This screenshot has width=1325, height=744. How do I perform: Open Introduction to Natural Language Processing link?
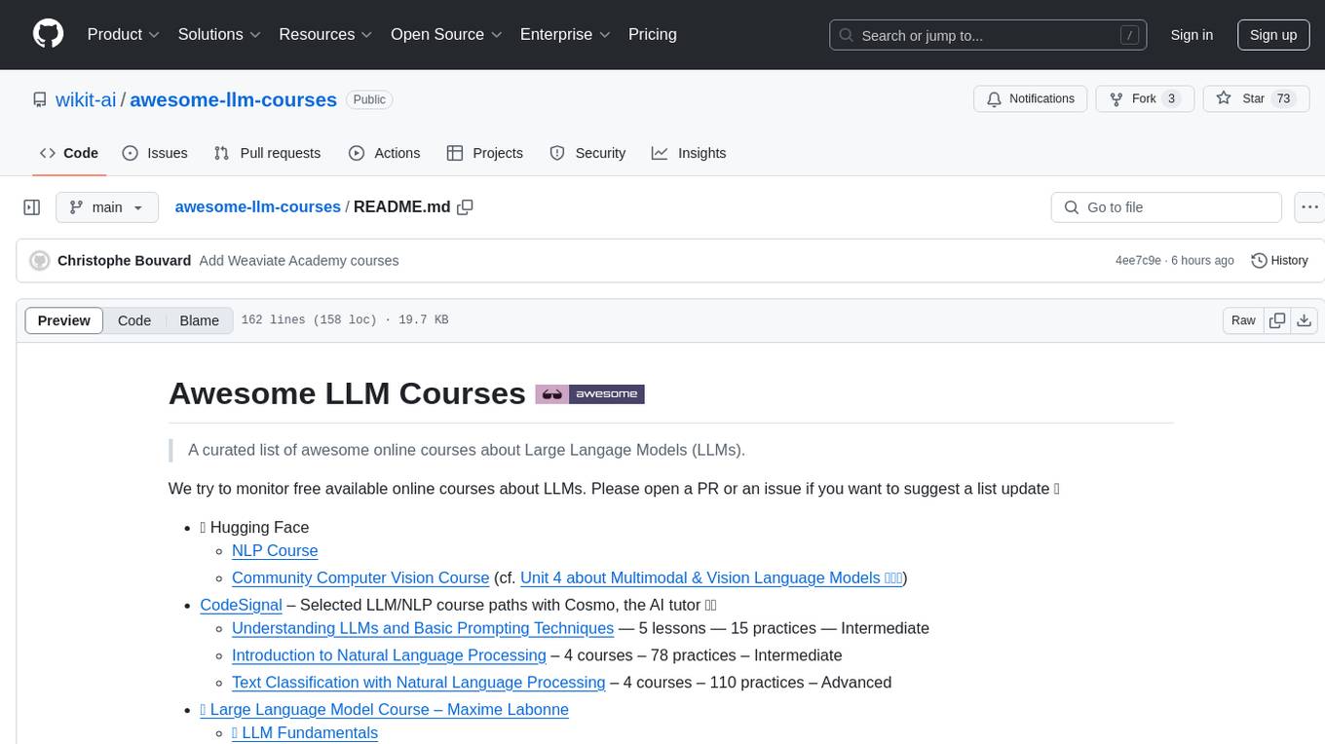pos(389,655)
